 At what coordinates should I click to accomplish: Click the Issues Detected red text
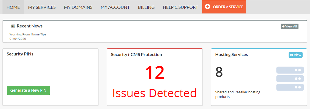(x=155, y=93)
